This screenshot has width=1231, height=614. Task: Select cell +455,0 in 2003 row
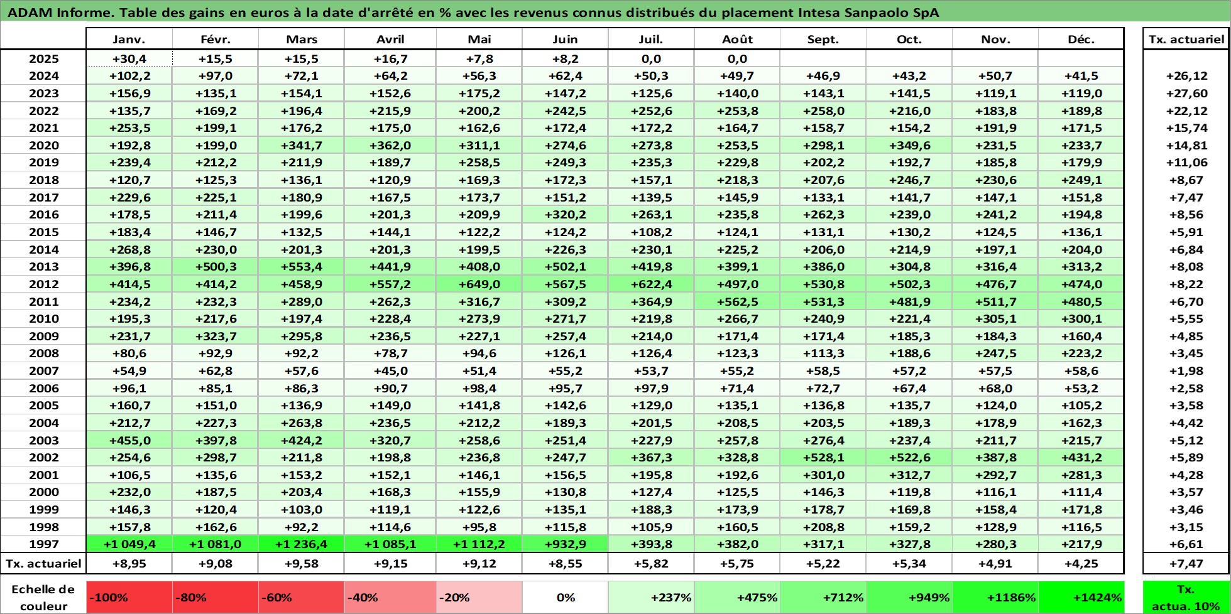pos(129,440)
